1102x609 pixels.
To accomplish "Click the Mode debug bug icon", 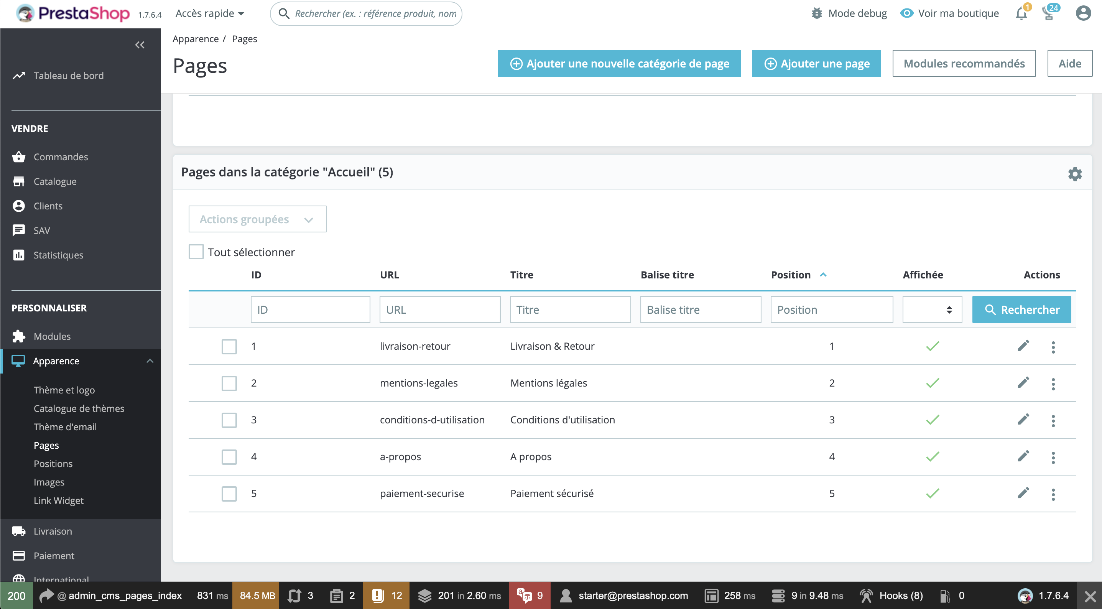I will point(817,13).
